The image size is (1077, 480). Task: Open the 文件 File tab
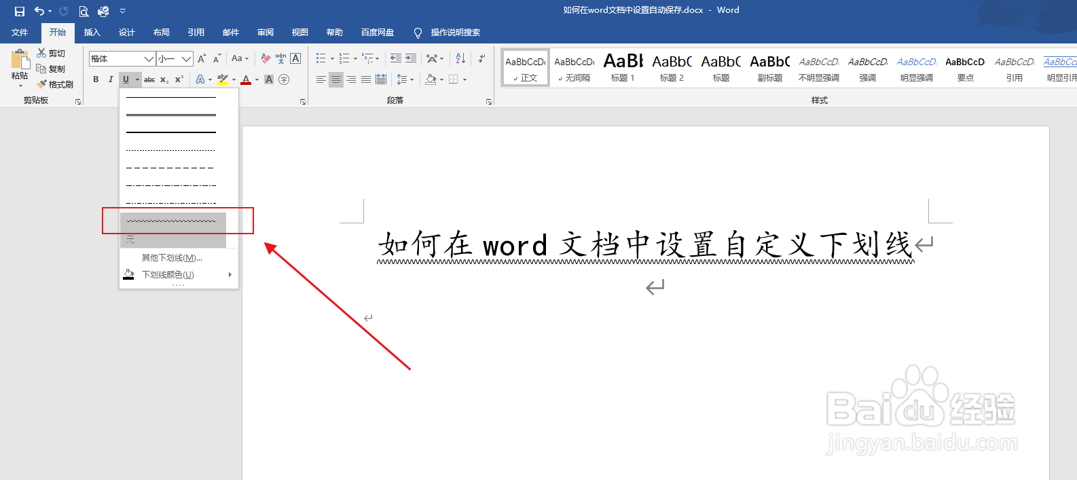click(20, 33)
